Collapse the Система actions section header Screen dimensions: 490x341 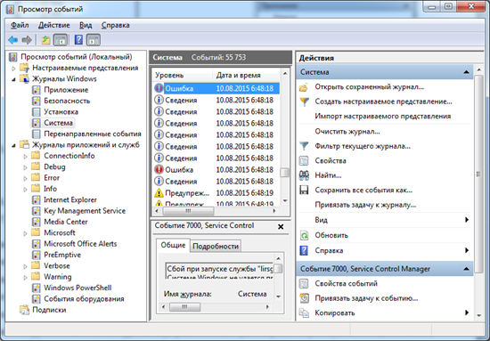coord(466,72)
